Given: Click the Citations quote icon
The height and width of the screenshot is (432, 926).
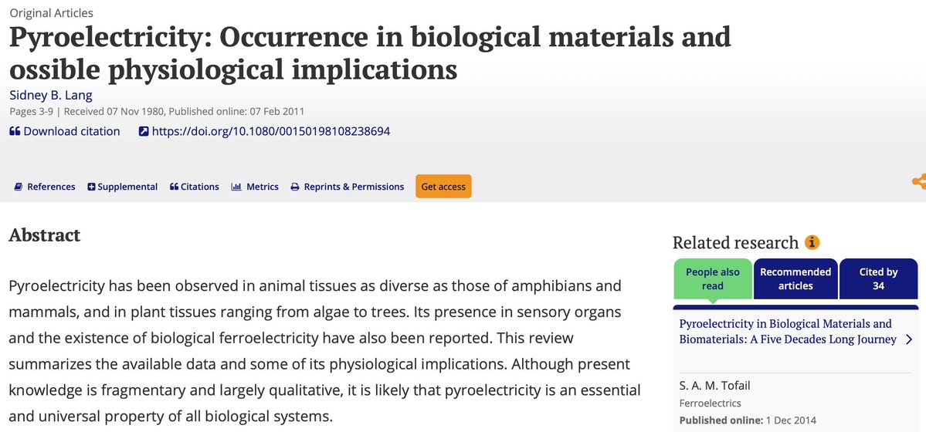Looking at the screenshot, I should coord(174,187).
